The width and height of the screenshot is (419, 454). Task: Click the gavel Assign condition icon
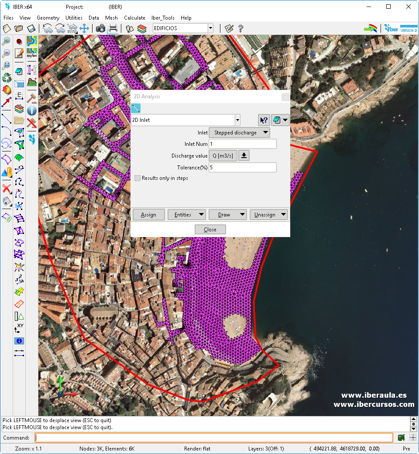coord(31,99)
